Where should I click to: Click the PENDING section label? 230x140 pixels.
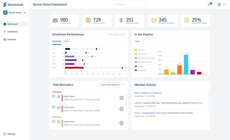[57, 117]
